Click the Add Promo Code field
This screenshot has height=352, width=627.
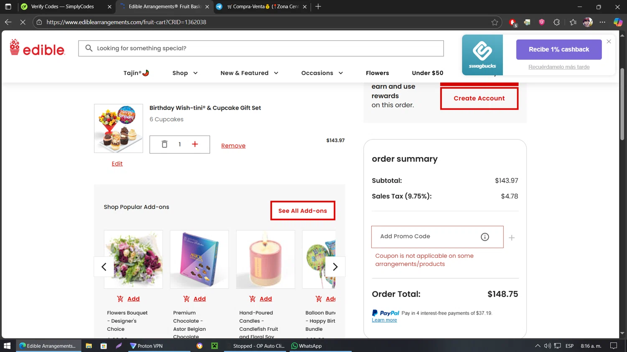(437, 237)
